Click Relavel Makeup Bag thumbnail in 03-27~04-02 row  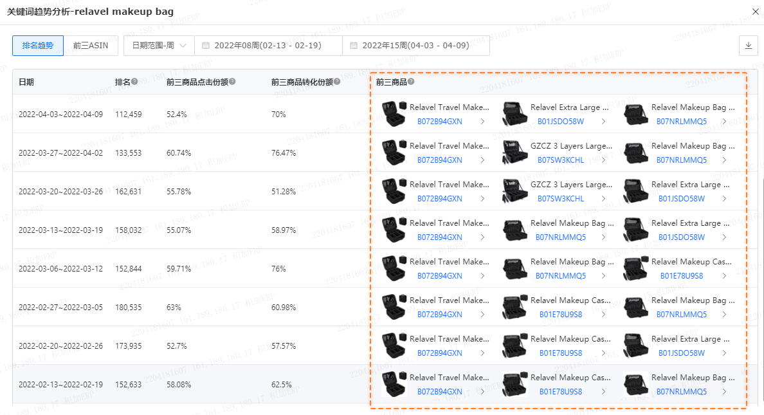(x=635, y=152)
